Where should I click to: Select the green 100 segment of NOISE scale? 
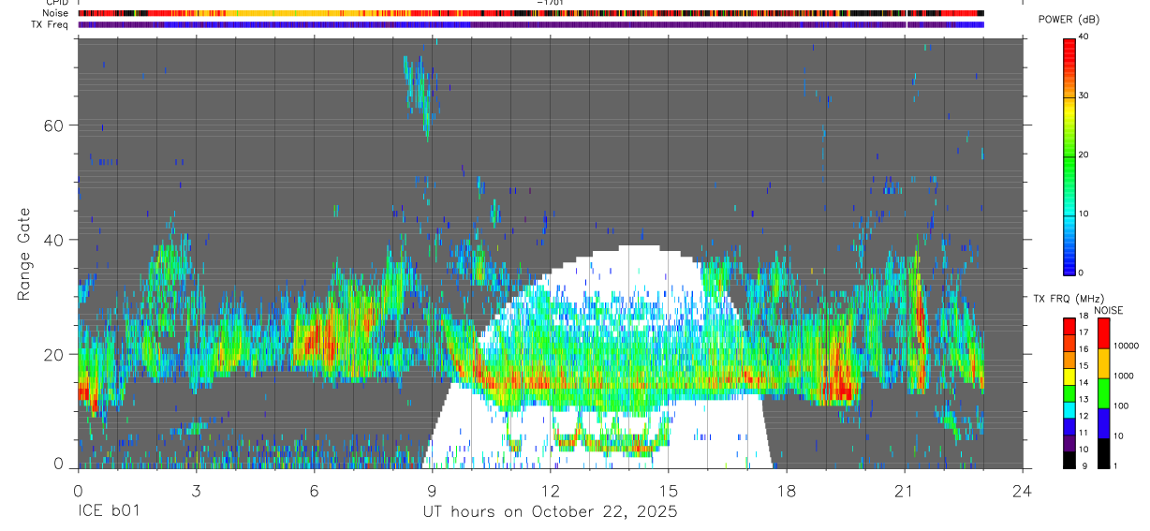coord(1103,392)
